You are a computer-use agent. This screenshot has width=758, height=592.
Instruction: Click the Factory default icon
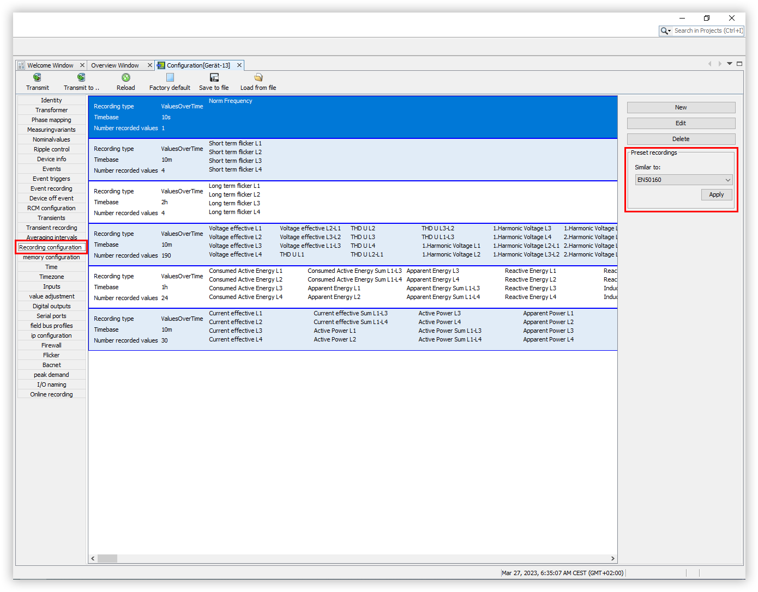pos(170,78)
